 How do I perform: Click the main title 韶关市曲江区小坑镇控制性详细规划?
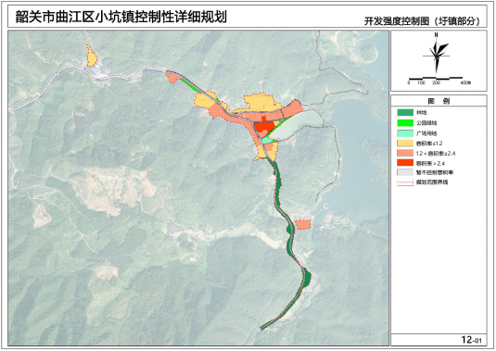click(121, 17)
